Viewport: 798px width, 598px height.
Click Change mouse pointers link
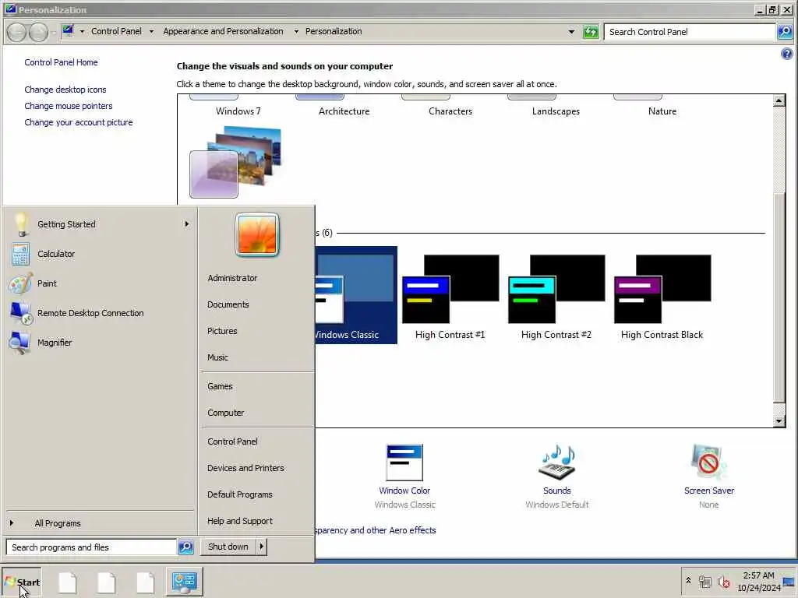pyautogui.click(x=69, y=106)
